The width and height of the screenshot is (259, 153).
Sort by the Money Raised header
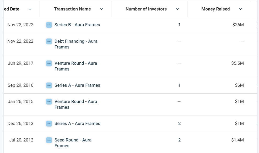[215, 9]
